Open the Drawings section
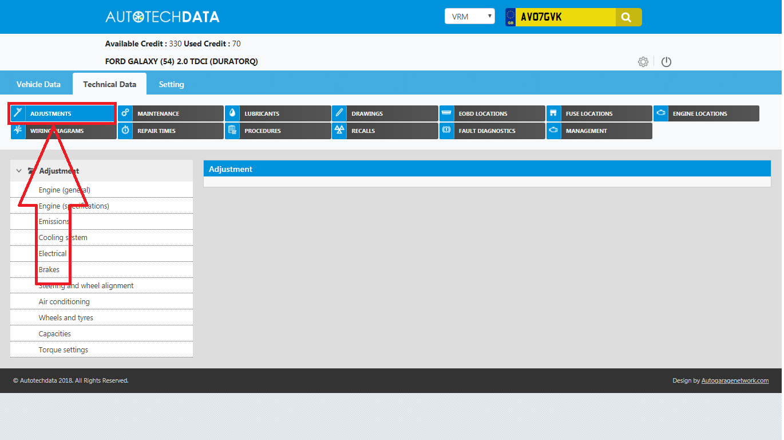The width and height of the screenshot is (784, 440). tap(385, 113)
